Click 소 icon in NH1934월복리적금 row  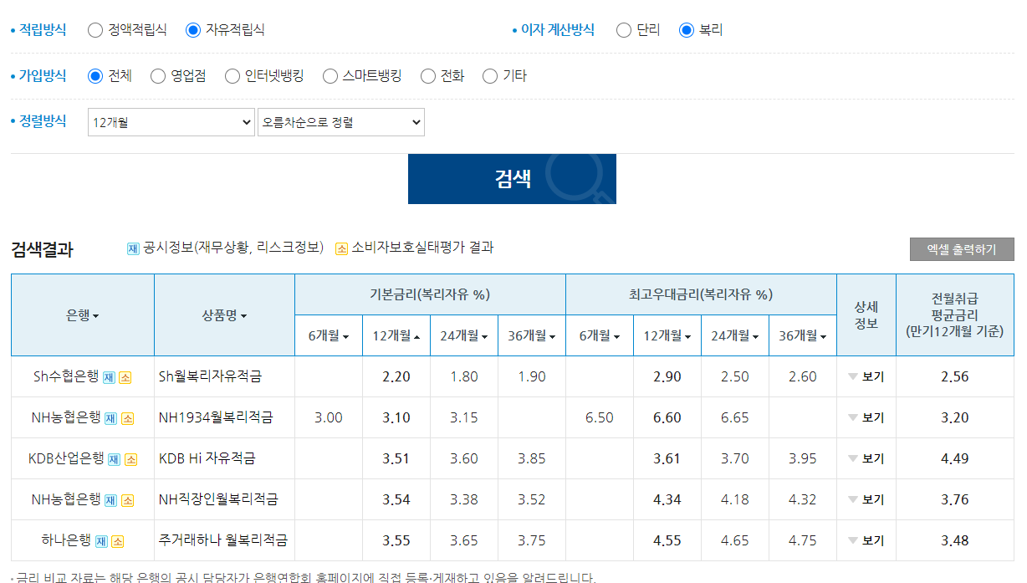[x=127, y=418]
